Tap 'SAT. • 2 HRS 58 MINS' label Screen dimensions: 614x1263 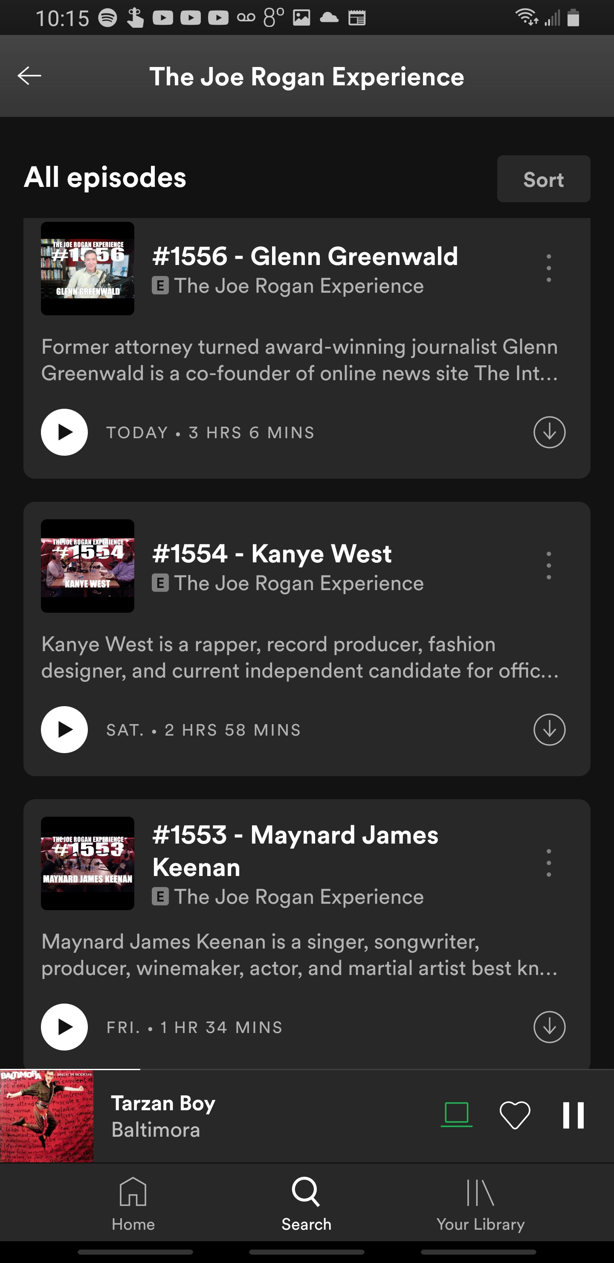204,730
